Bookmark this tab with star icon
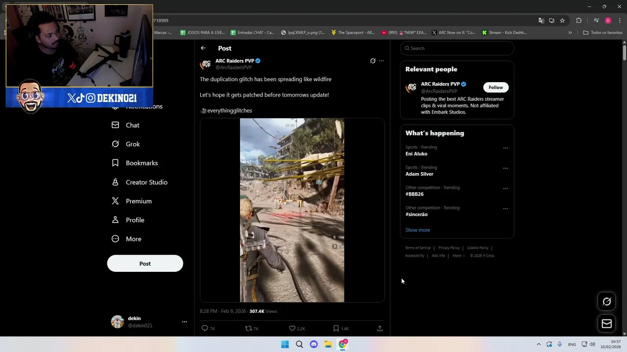The height and width of the screenshot is (352, 627). tap(562, 21)
